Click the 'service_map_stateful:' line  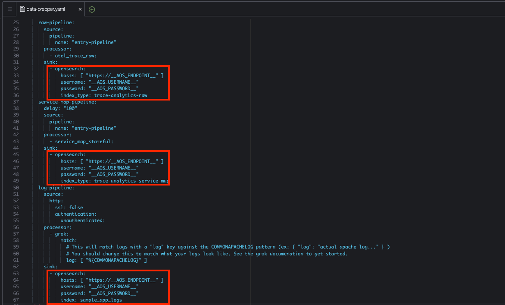point(81,141)
